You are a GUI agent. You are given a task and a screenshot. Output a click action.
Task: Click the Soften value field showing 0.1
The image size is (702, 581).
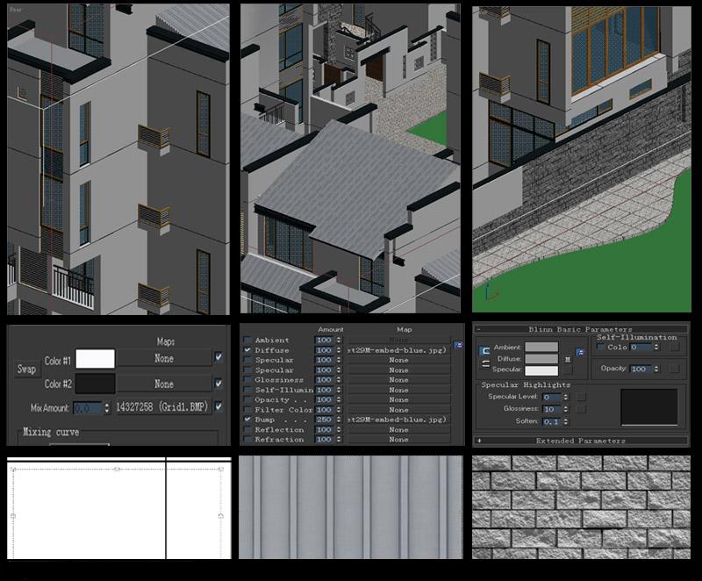552,421
